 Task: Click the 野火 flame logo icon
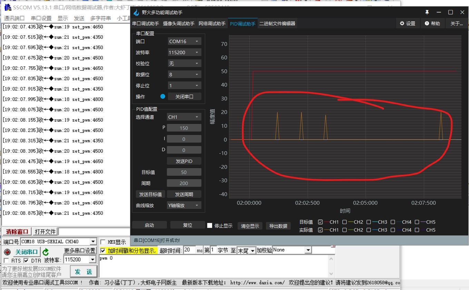click(137, 12)
